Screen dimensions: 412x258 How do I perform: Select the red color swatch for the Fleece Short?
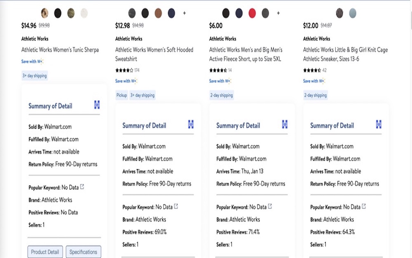[x=252, y=13]
